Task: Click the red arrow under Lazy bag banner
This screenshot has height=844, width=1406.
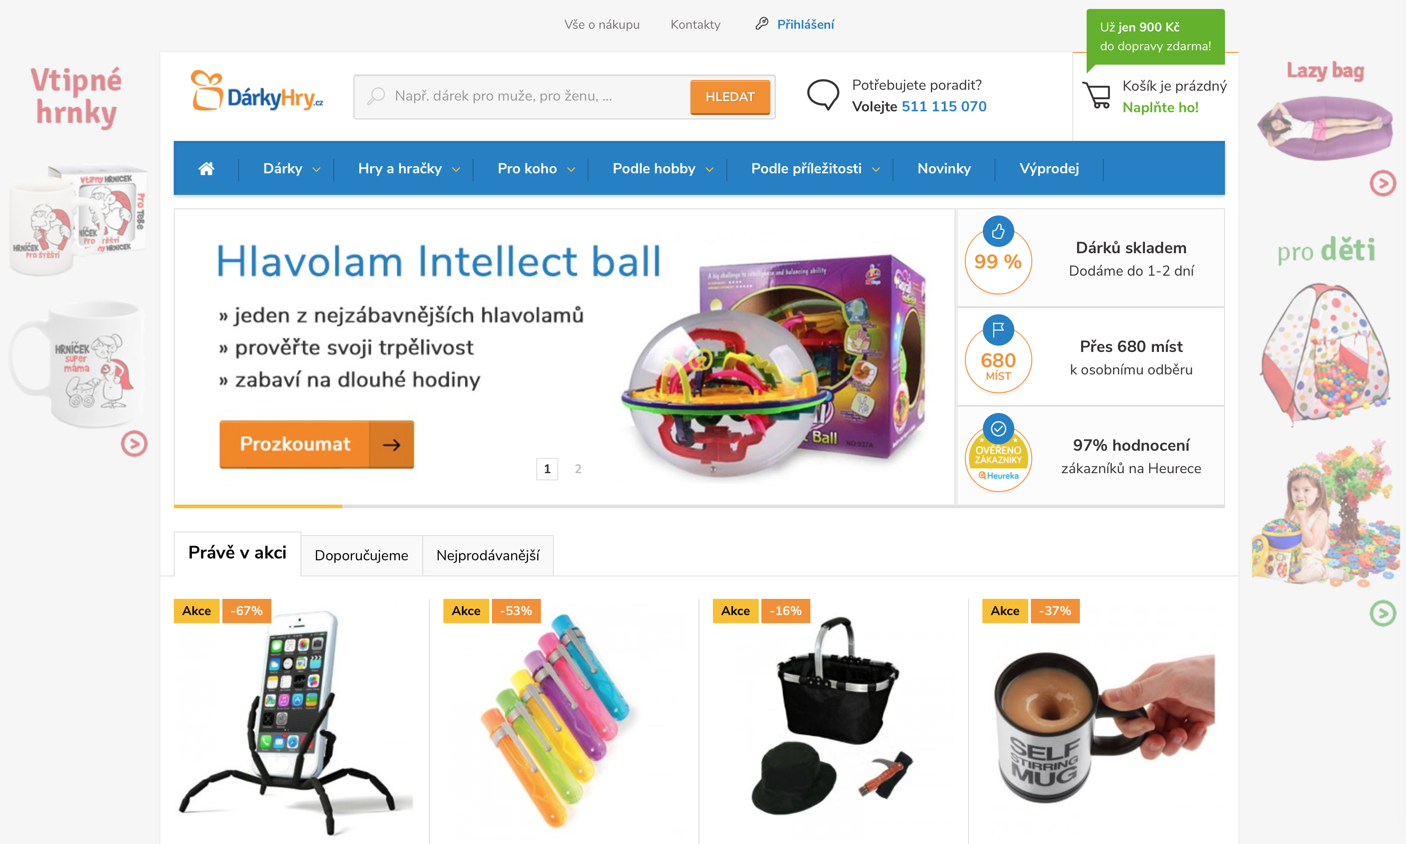Action: pos(1382,183)
